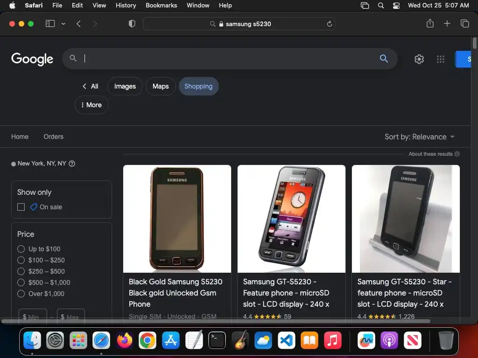Open Google settings gear icon

pos(419,59)
